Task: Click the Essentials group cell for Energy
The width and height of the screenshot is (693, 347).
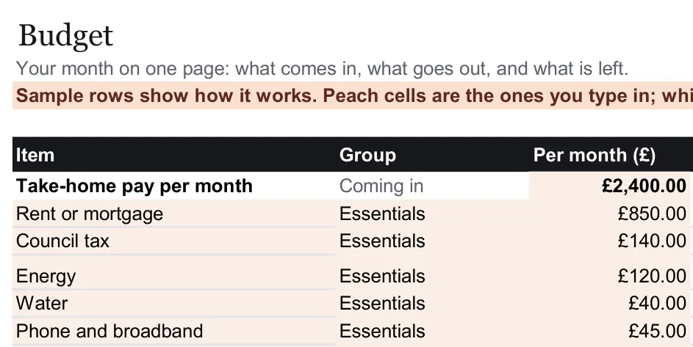Action: coord(432,272)
